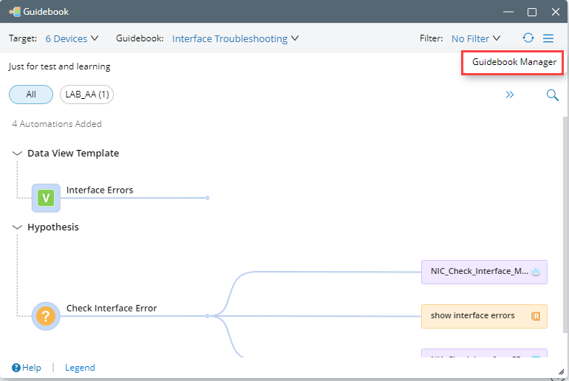Open the 6 Devices target dropdown
569x381 pixels.
[66, 38]
